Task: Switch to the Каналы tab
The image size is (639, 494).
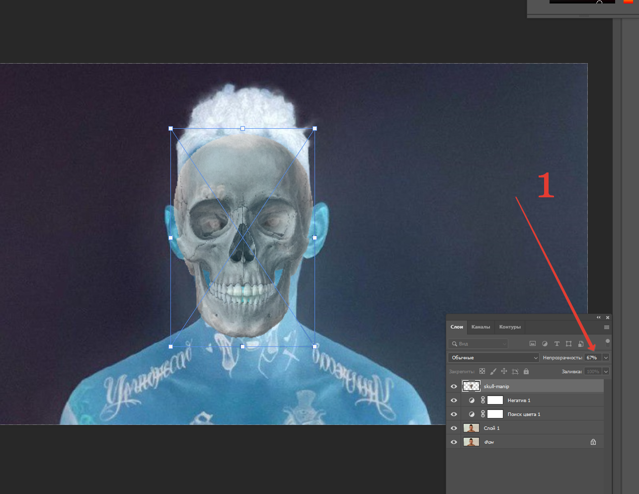Action: (480, 327)
